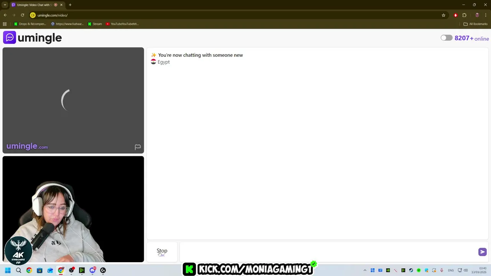Switch to the active Chrome window in taskbar
The width and height of the screenshot is (491, 276).
[61, 270]
